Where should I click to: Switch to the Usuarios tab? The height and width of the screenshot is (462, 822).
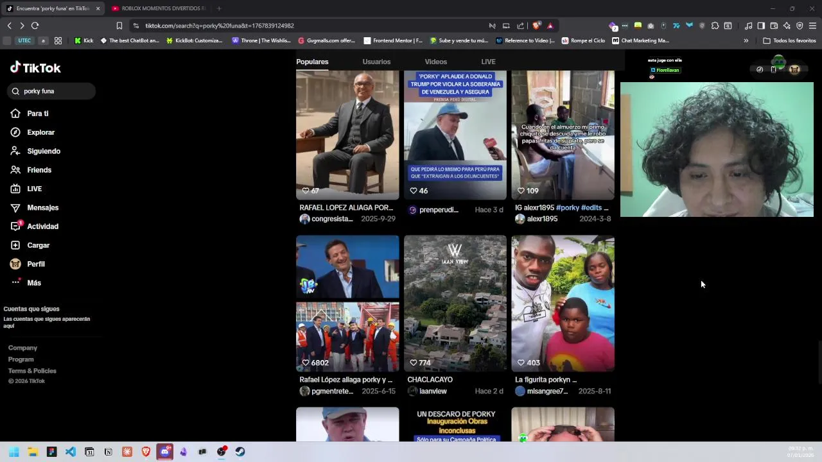(x=376, y=62)
